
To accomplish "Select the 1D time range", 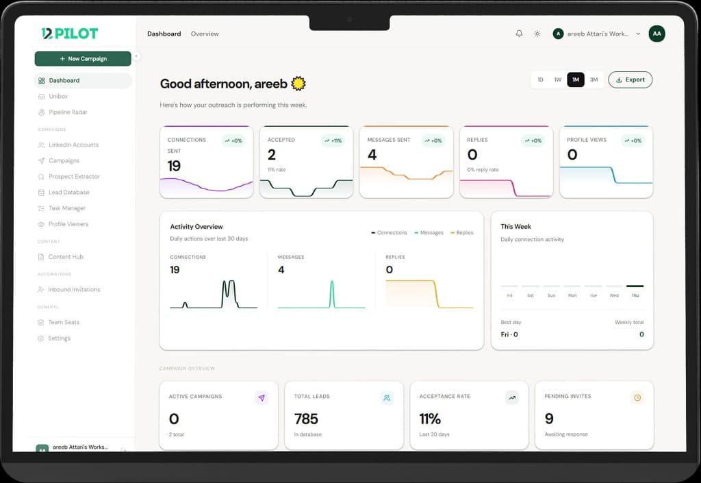I will coord(540,79).
